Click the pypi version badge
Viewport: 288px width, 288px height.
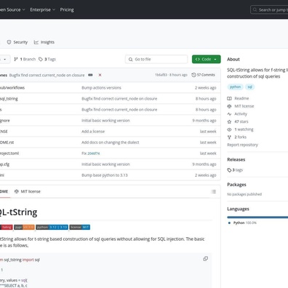24,227
